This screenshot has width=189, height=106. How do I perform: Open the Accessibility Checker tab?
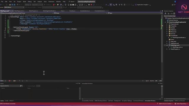pos(88,101)
